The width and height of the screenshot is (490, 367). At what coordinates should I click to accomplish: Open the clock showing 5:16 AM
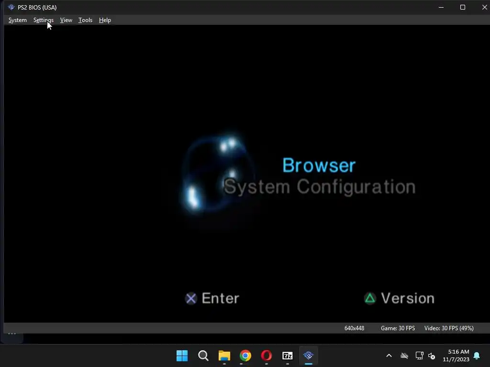pyautogui.click(x=456, y=356)
